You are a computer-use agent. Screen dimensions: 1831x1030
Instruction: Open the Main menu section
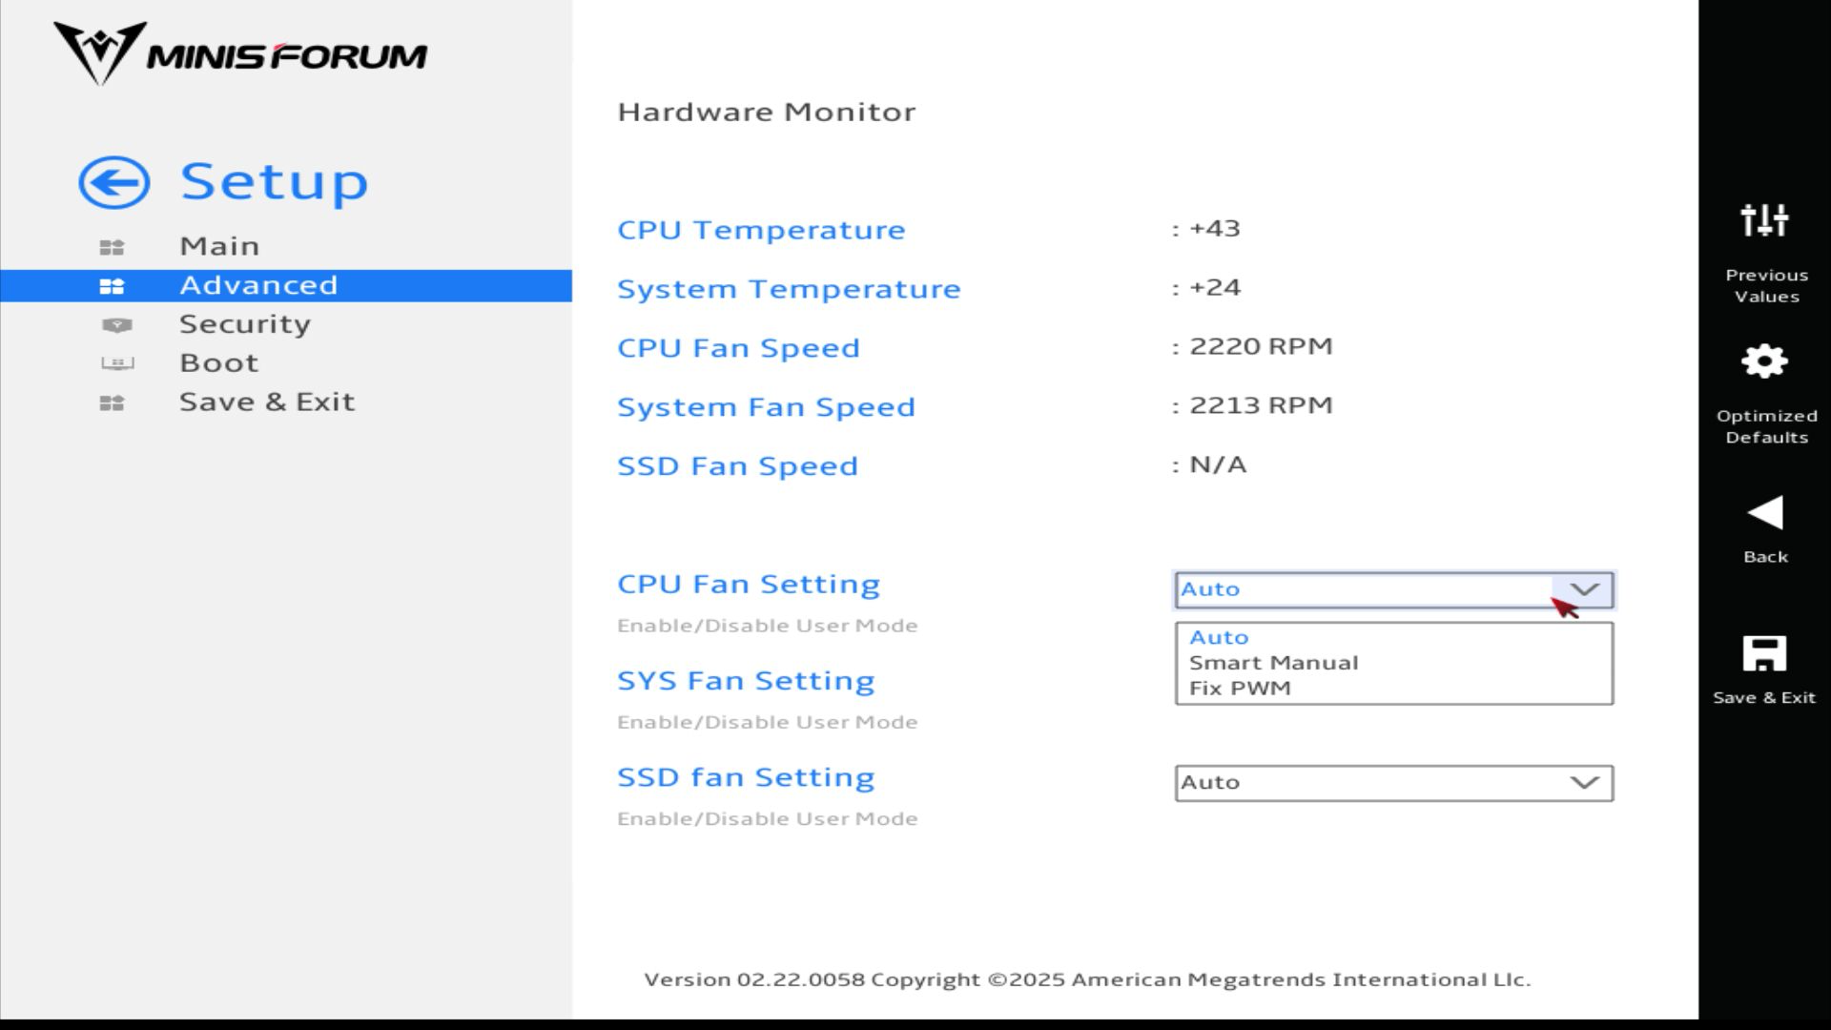[x=219, y=246]
